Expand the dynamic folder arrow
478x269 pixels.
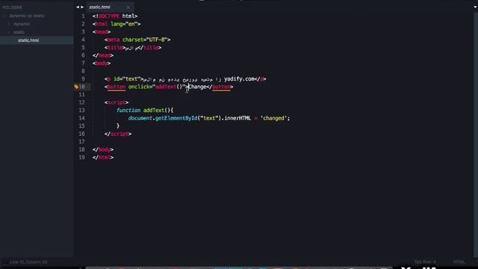point(9,24)
